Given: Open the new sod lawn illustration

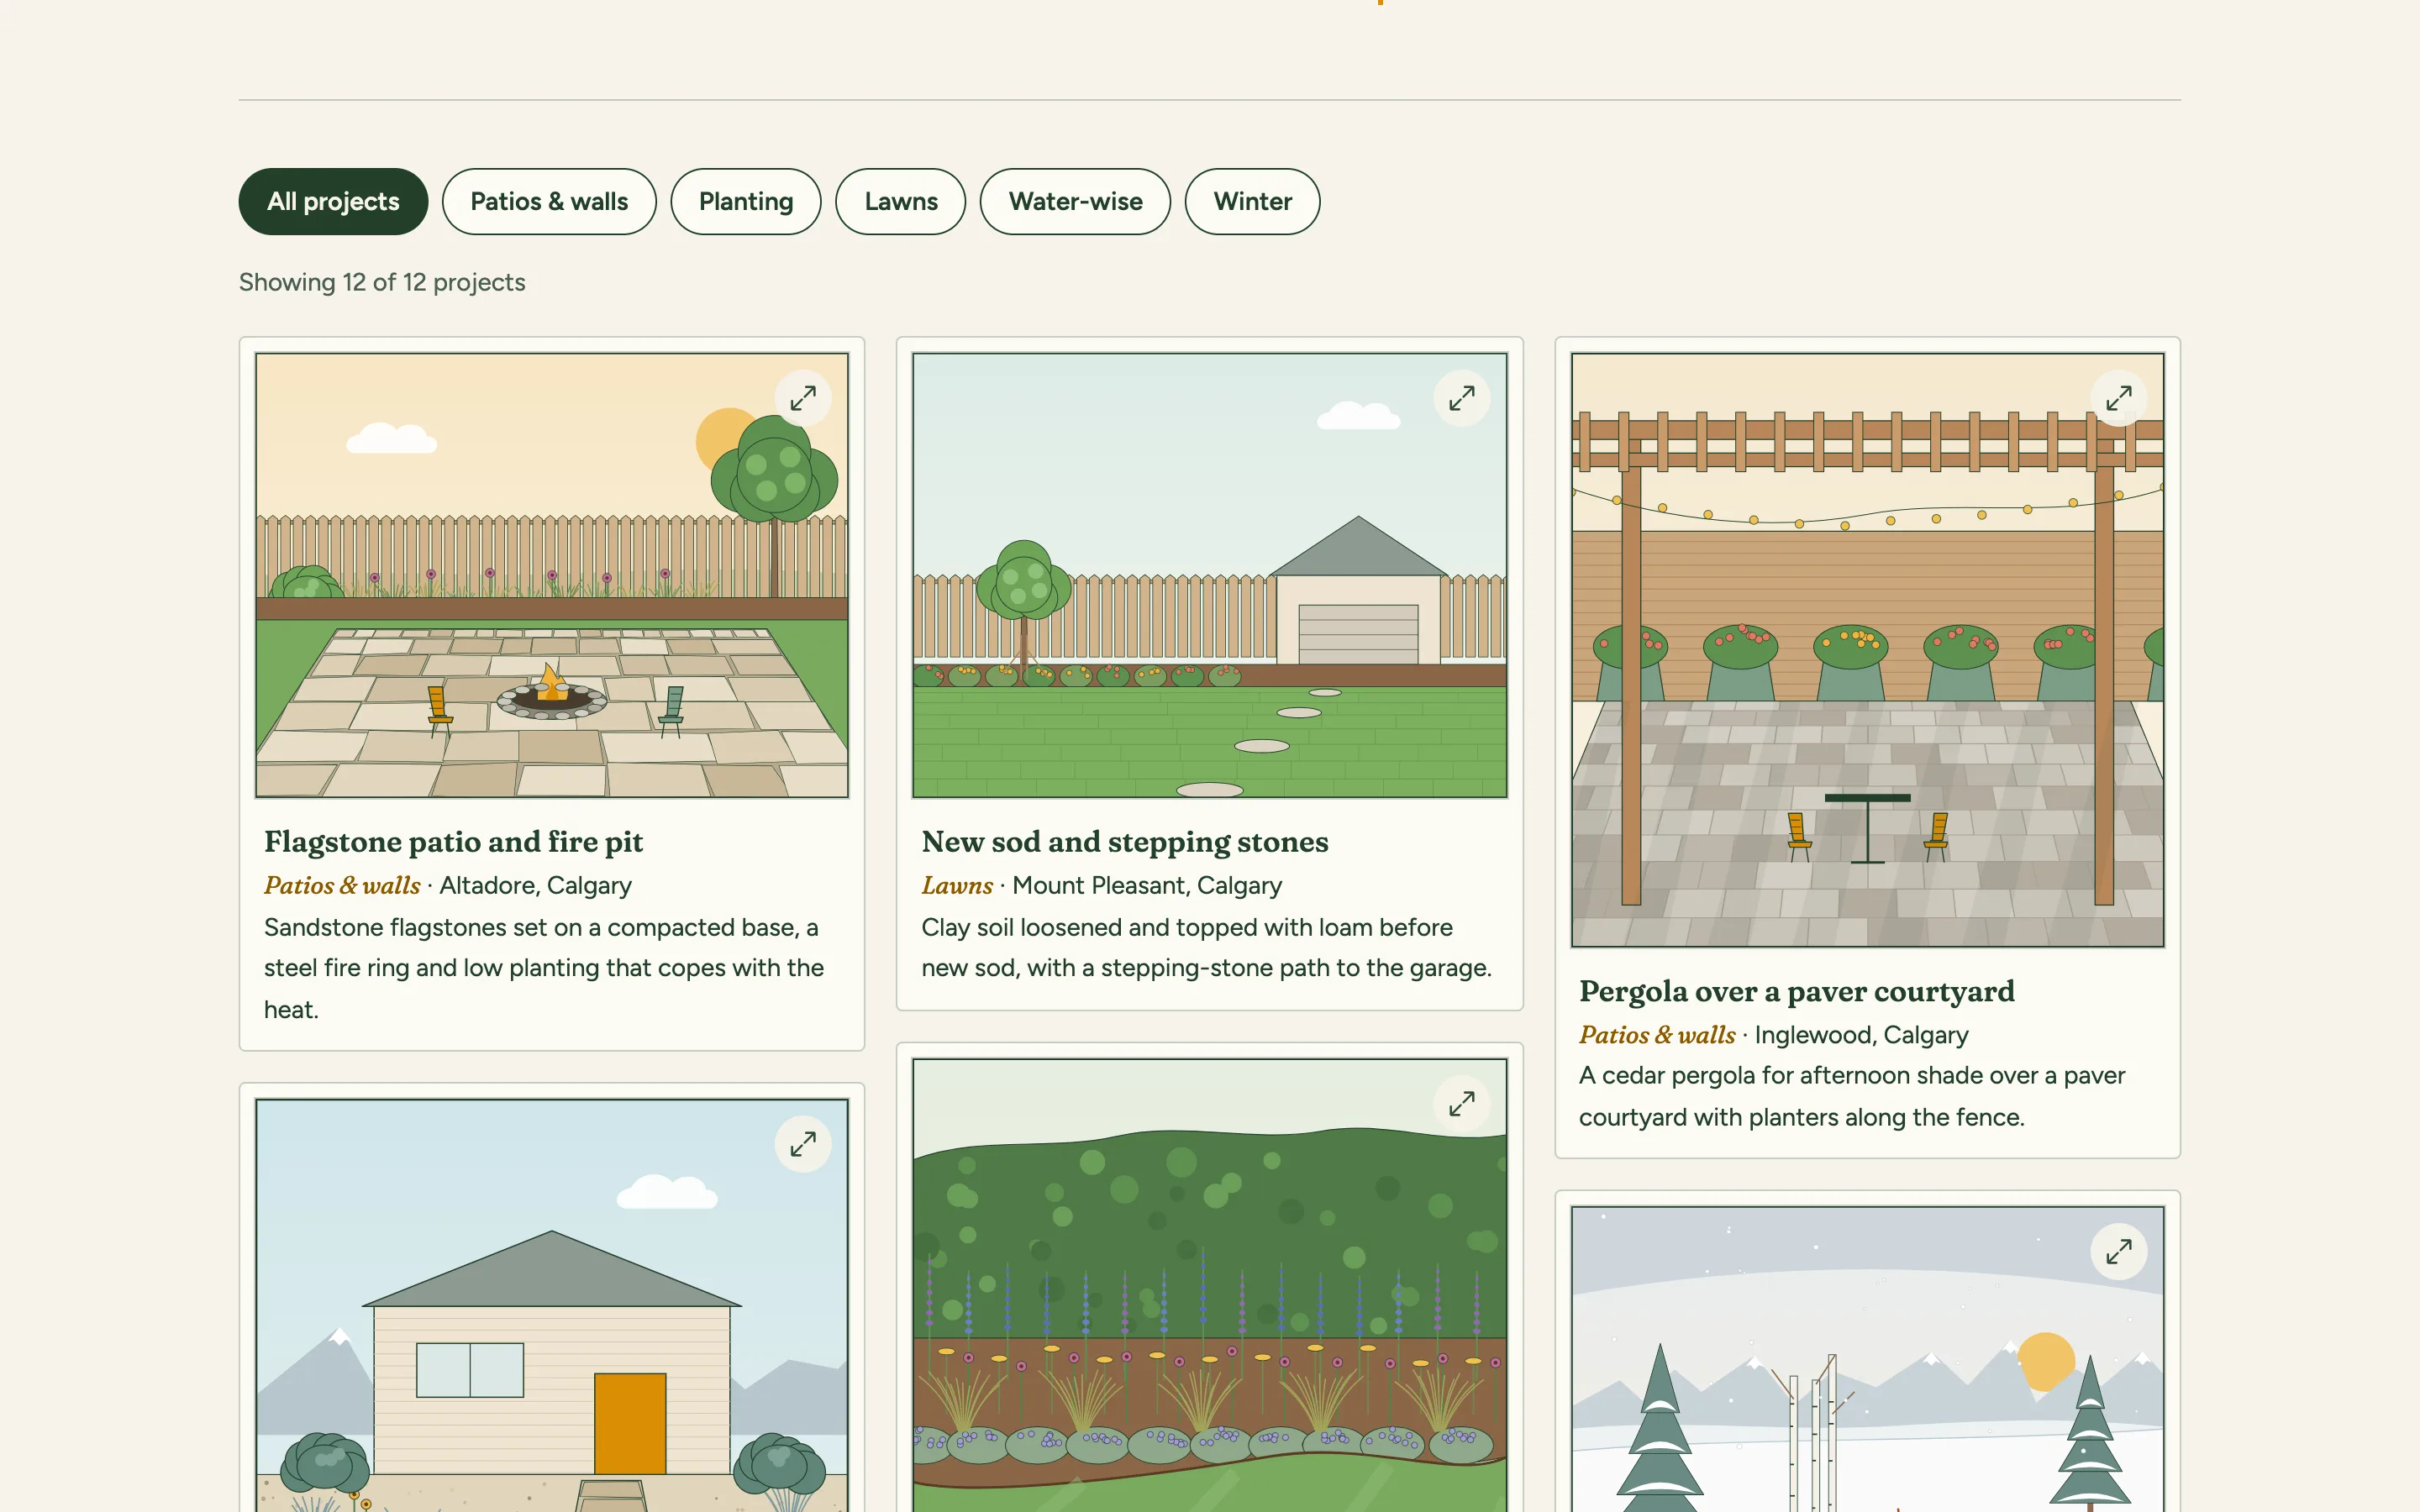Looking at the screenshot, I should tap(1210, 575).
